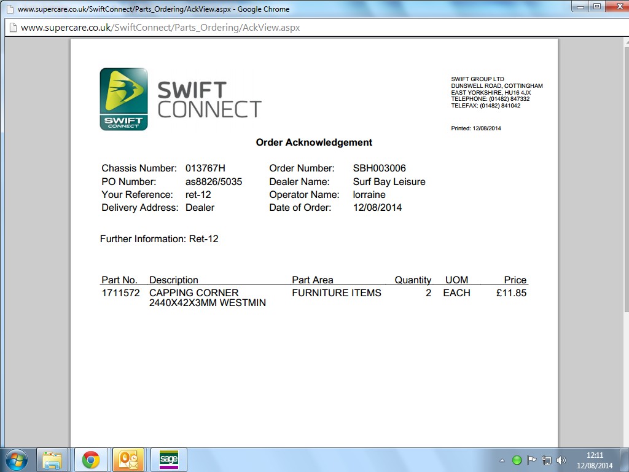Viewport: 629px width, 472px height.
Task: Open the network connection tray icon
Action: (546, 460)
